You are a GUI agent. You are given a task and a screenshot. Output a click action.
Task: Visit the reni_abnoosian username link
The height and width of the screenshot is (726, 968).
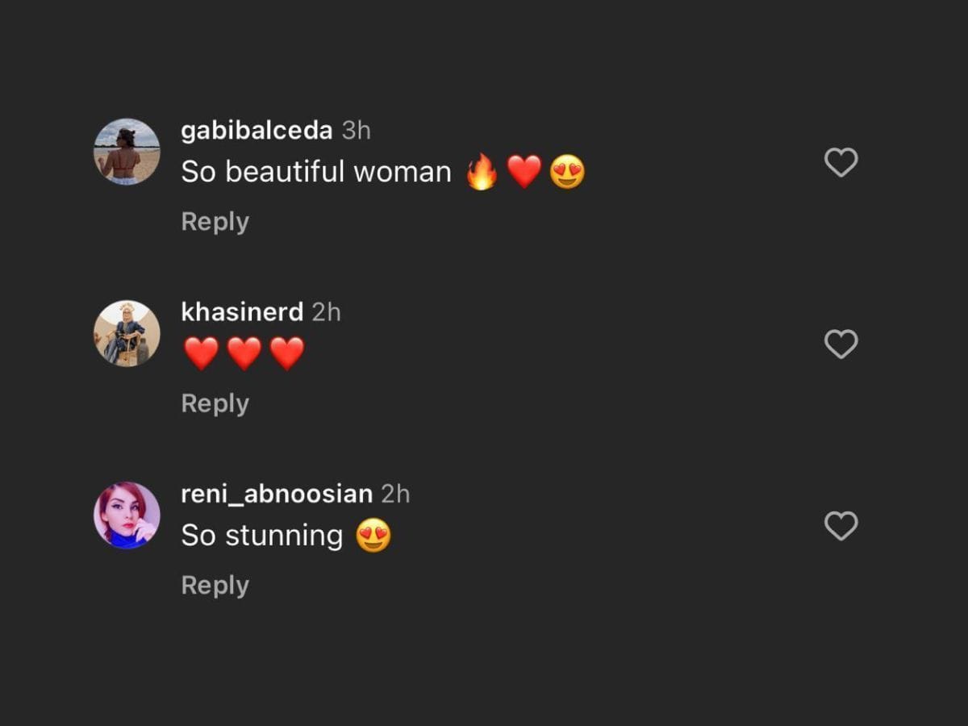point(276,494)
